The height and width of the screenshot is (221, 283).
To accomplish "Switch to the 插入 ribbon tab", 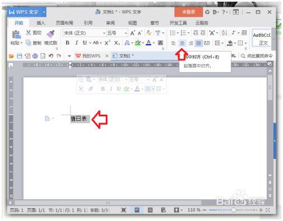I will [41, 23].
